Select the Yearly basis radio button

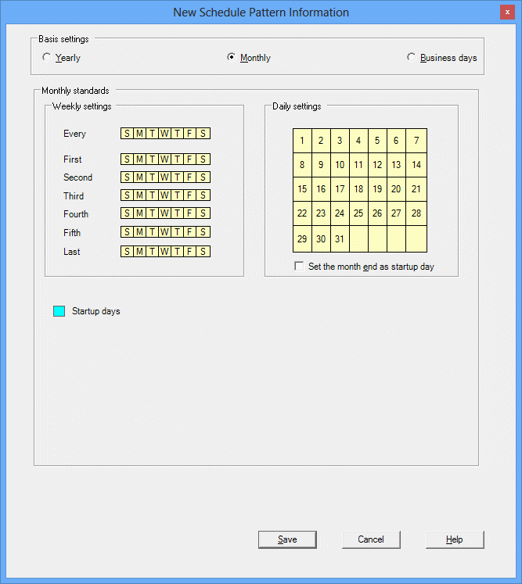pyautogui.click(x=47, y=58)
